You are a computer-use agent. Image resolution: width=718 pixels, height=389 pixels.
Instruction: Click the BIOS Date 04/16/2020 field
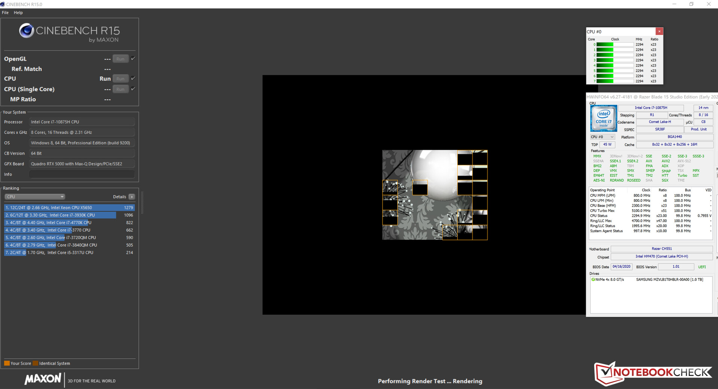click(x=622, y=267)
